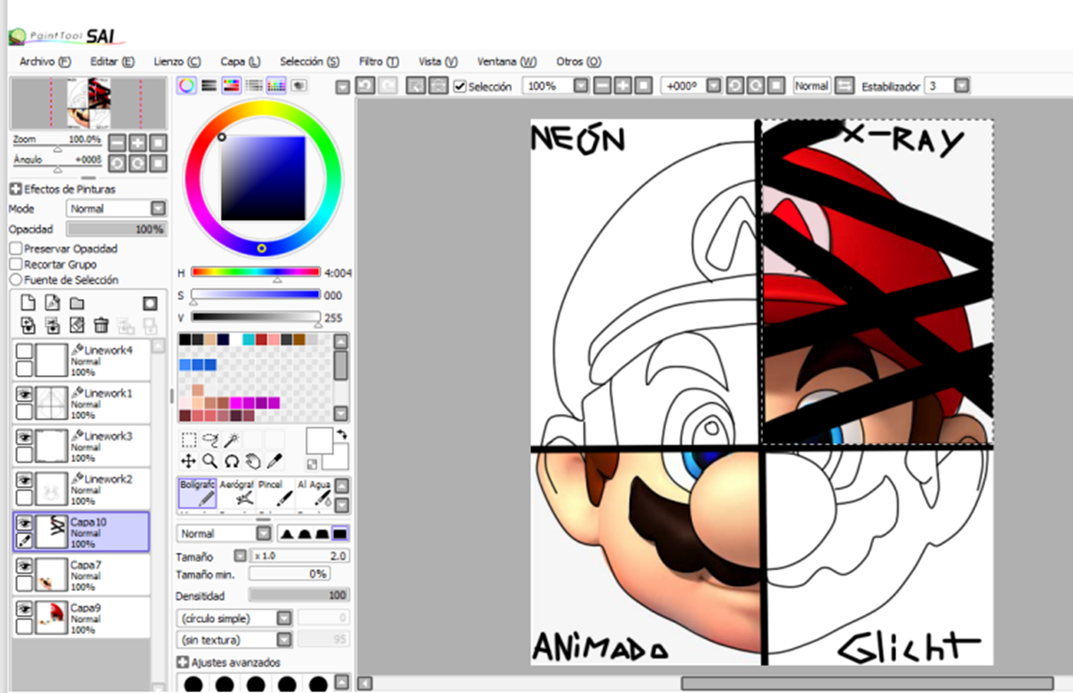Select the eyedropper color picker tool
The width and height of the screenshot is (1073, 693).
tap(274, 461)
